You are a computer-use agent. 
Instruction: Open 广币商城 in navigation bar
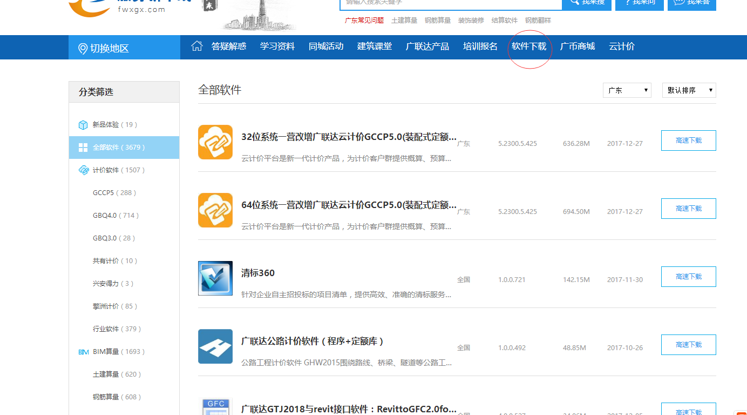(x=578, y=46)
